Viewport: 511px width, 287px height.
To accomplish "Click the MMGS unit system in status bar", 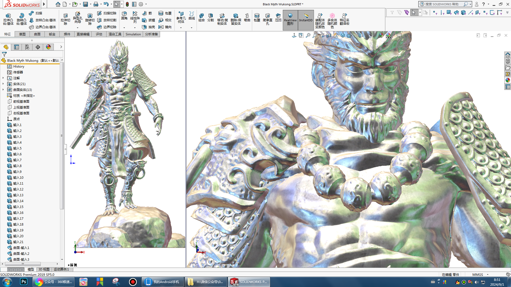I will point(478,274).
